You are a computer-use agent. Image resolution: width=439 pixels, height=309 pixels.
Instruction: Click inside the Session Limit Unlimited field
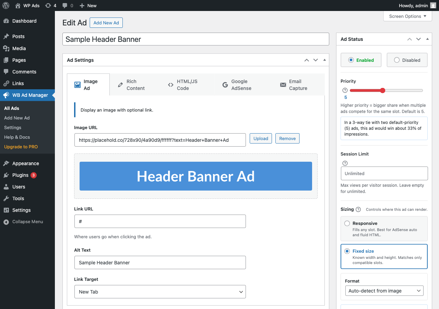(x=384, y=173)
